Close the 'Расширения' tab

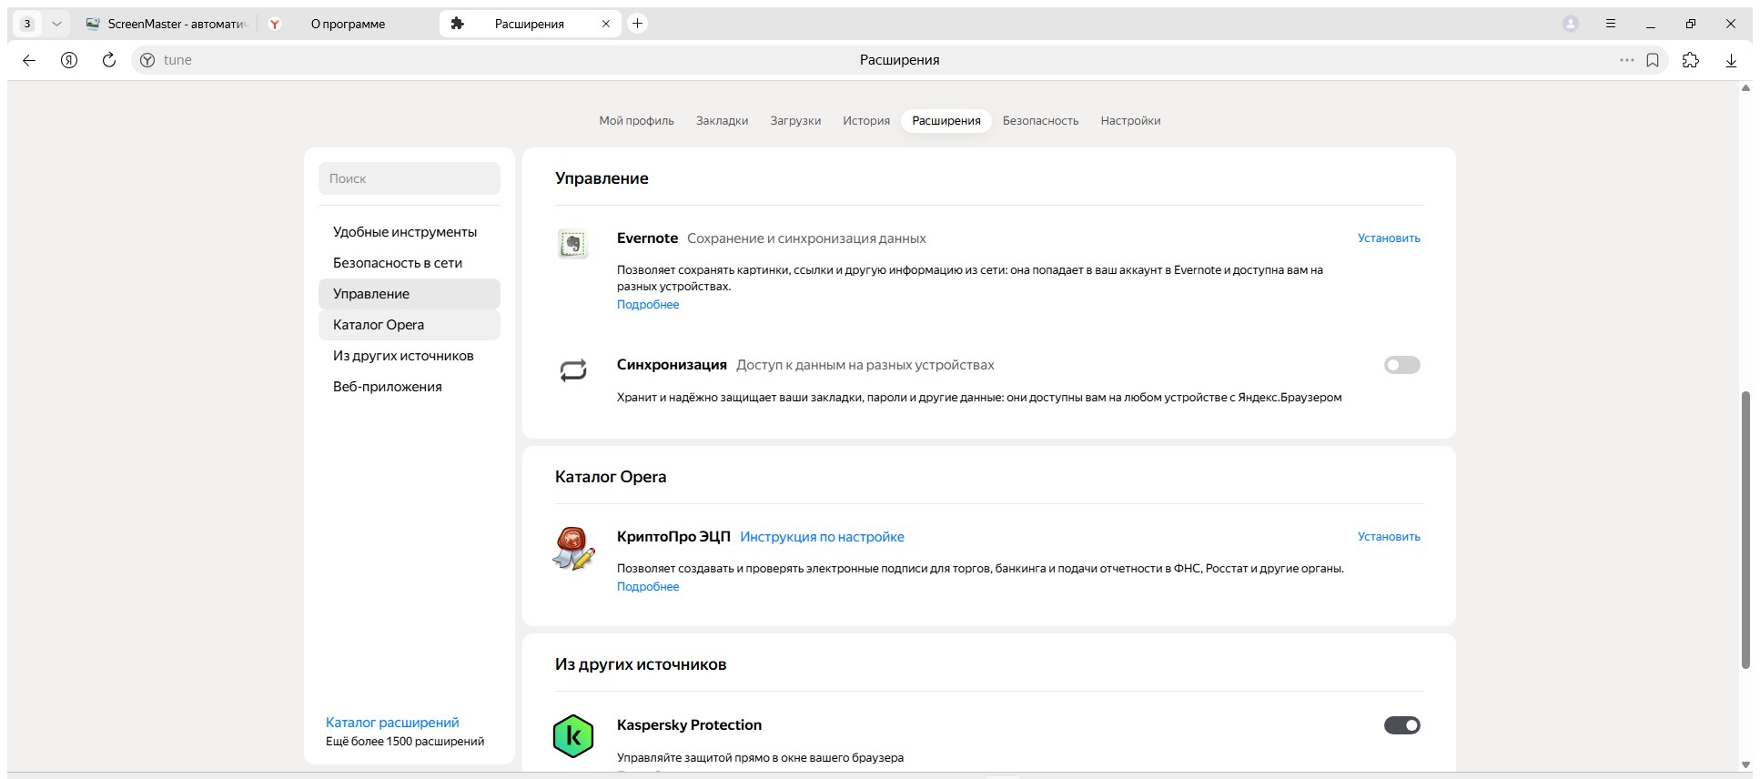(x=606, y=24)
